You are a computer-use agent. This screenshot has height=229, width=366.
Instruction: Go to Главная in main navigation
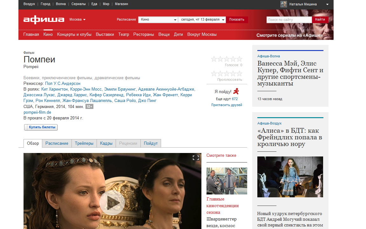[31, 35]
